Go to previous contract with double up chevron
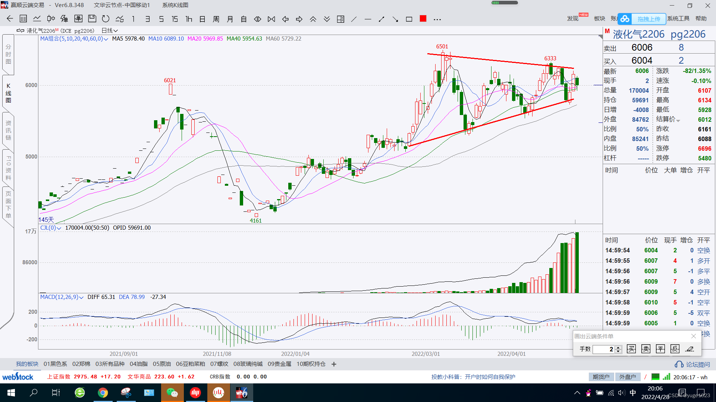The height and width of the screenshot is (402, 716). pos(313,19)
